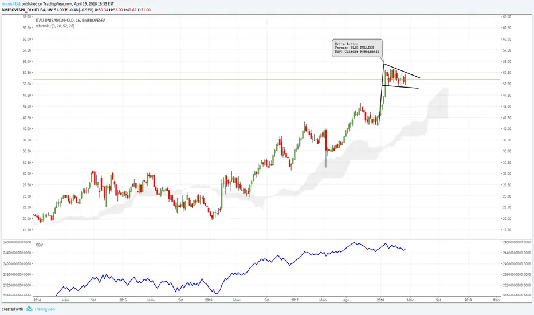This screenshot has width=534, height=315.
Task: Click the 'Ichimoku (9, 26, 52, 26)' indicator label
Action: point(55,26)
